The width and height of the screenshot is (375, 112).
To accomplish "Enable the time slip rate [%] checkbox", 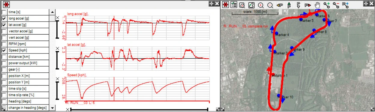I will click(x=4, y=95).
